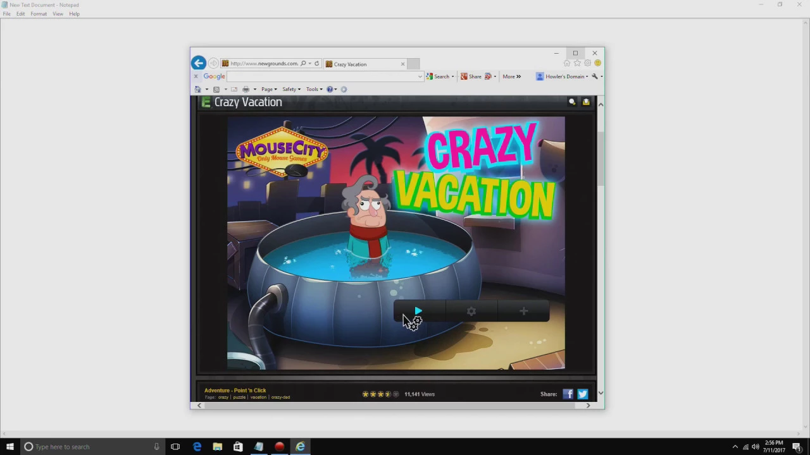This screenshot has height=455, width=810.
Task: Open the Notepad Format menu
Action: (x=39, y=13)
